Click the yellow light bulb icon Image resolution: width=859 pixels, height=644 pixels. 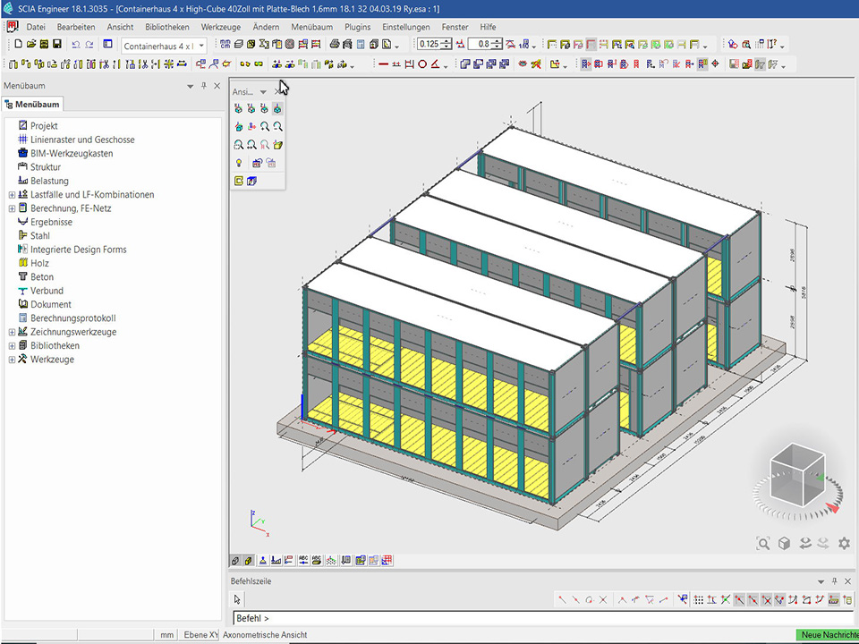(238, 163)
